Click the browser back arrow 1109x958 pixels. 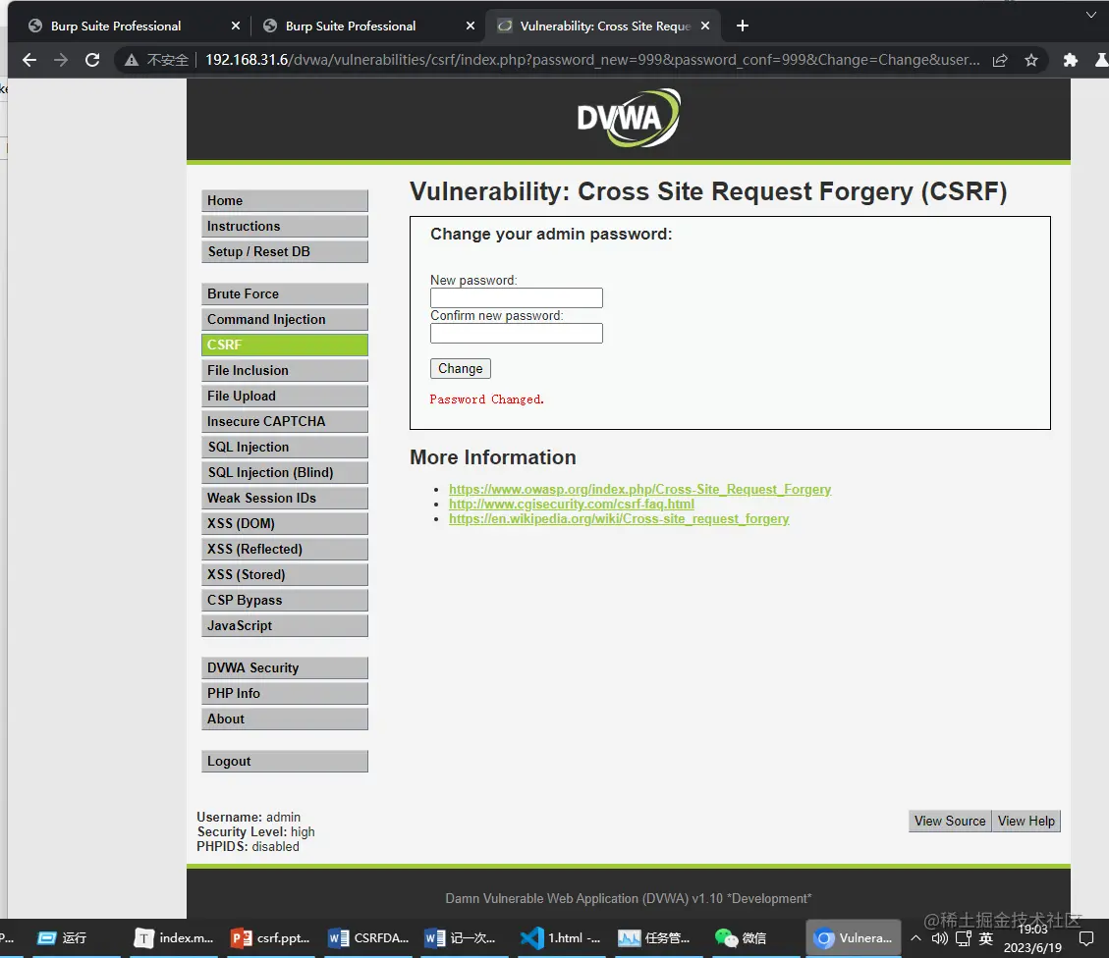(29, 60)
